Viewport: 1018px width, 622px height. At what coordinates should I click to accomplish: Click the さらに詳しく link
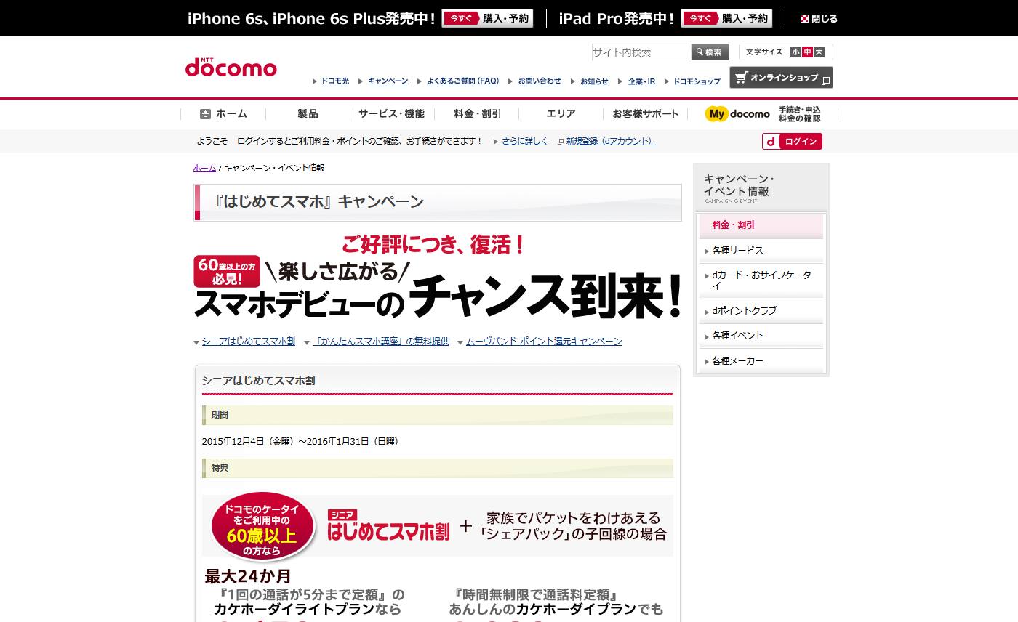click(x=524, y=141)
